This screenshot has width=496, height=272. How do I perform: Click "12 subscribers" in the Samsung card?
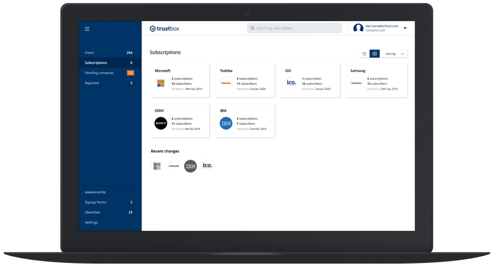click(x=377, y=84)
